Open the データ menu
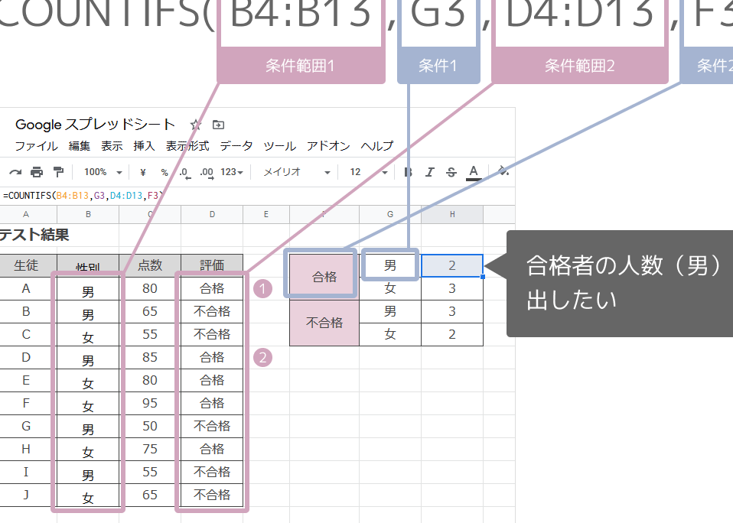The height and width of the screenshot is (523, 733). 236,146
